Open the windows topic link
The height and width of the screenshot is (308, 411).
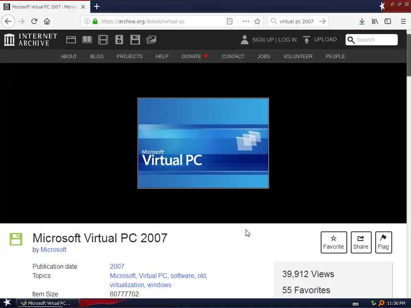(159, 285)
